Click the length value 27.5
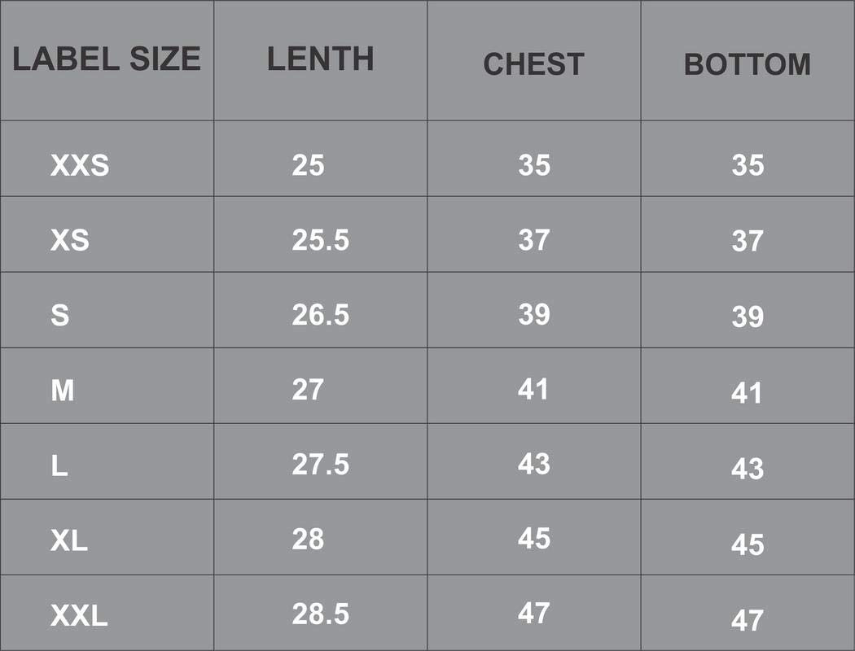Image resolution: width=855 pixels, height=651 pixels. (320, 465)
